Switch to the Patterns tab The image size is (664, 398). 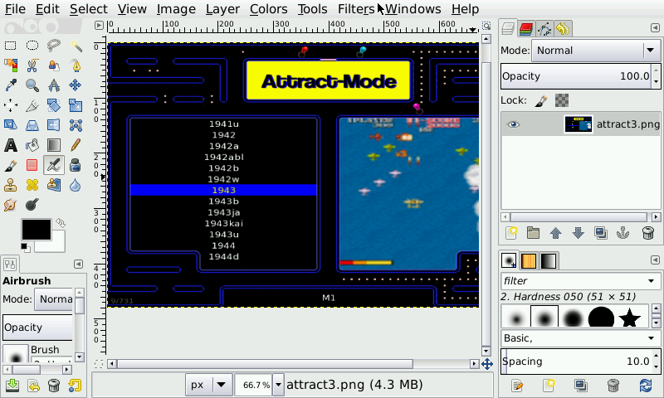(x=528, y=260)
